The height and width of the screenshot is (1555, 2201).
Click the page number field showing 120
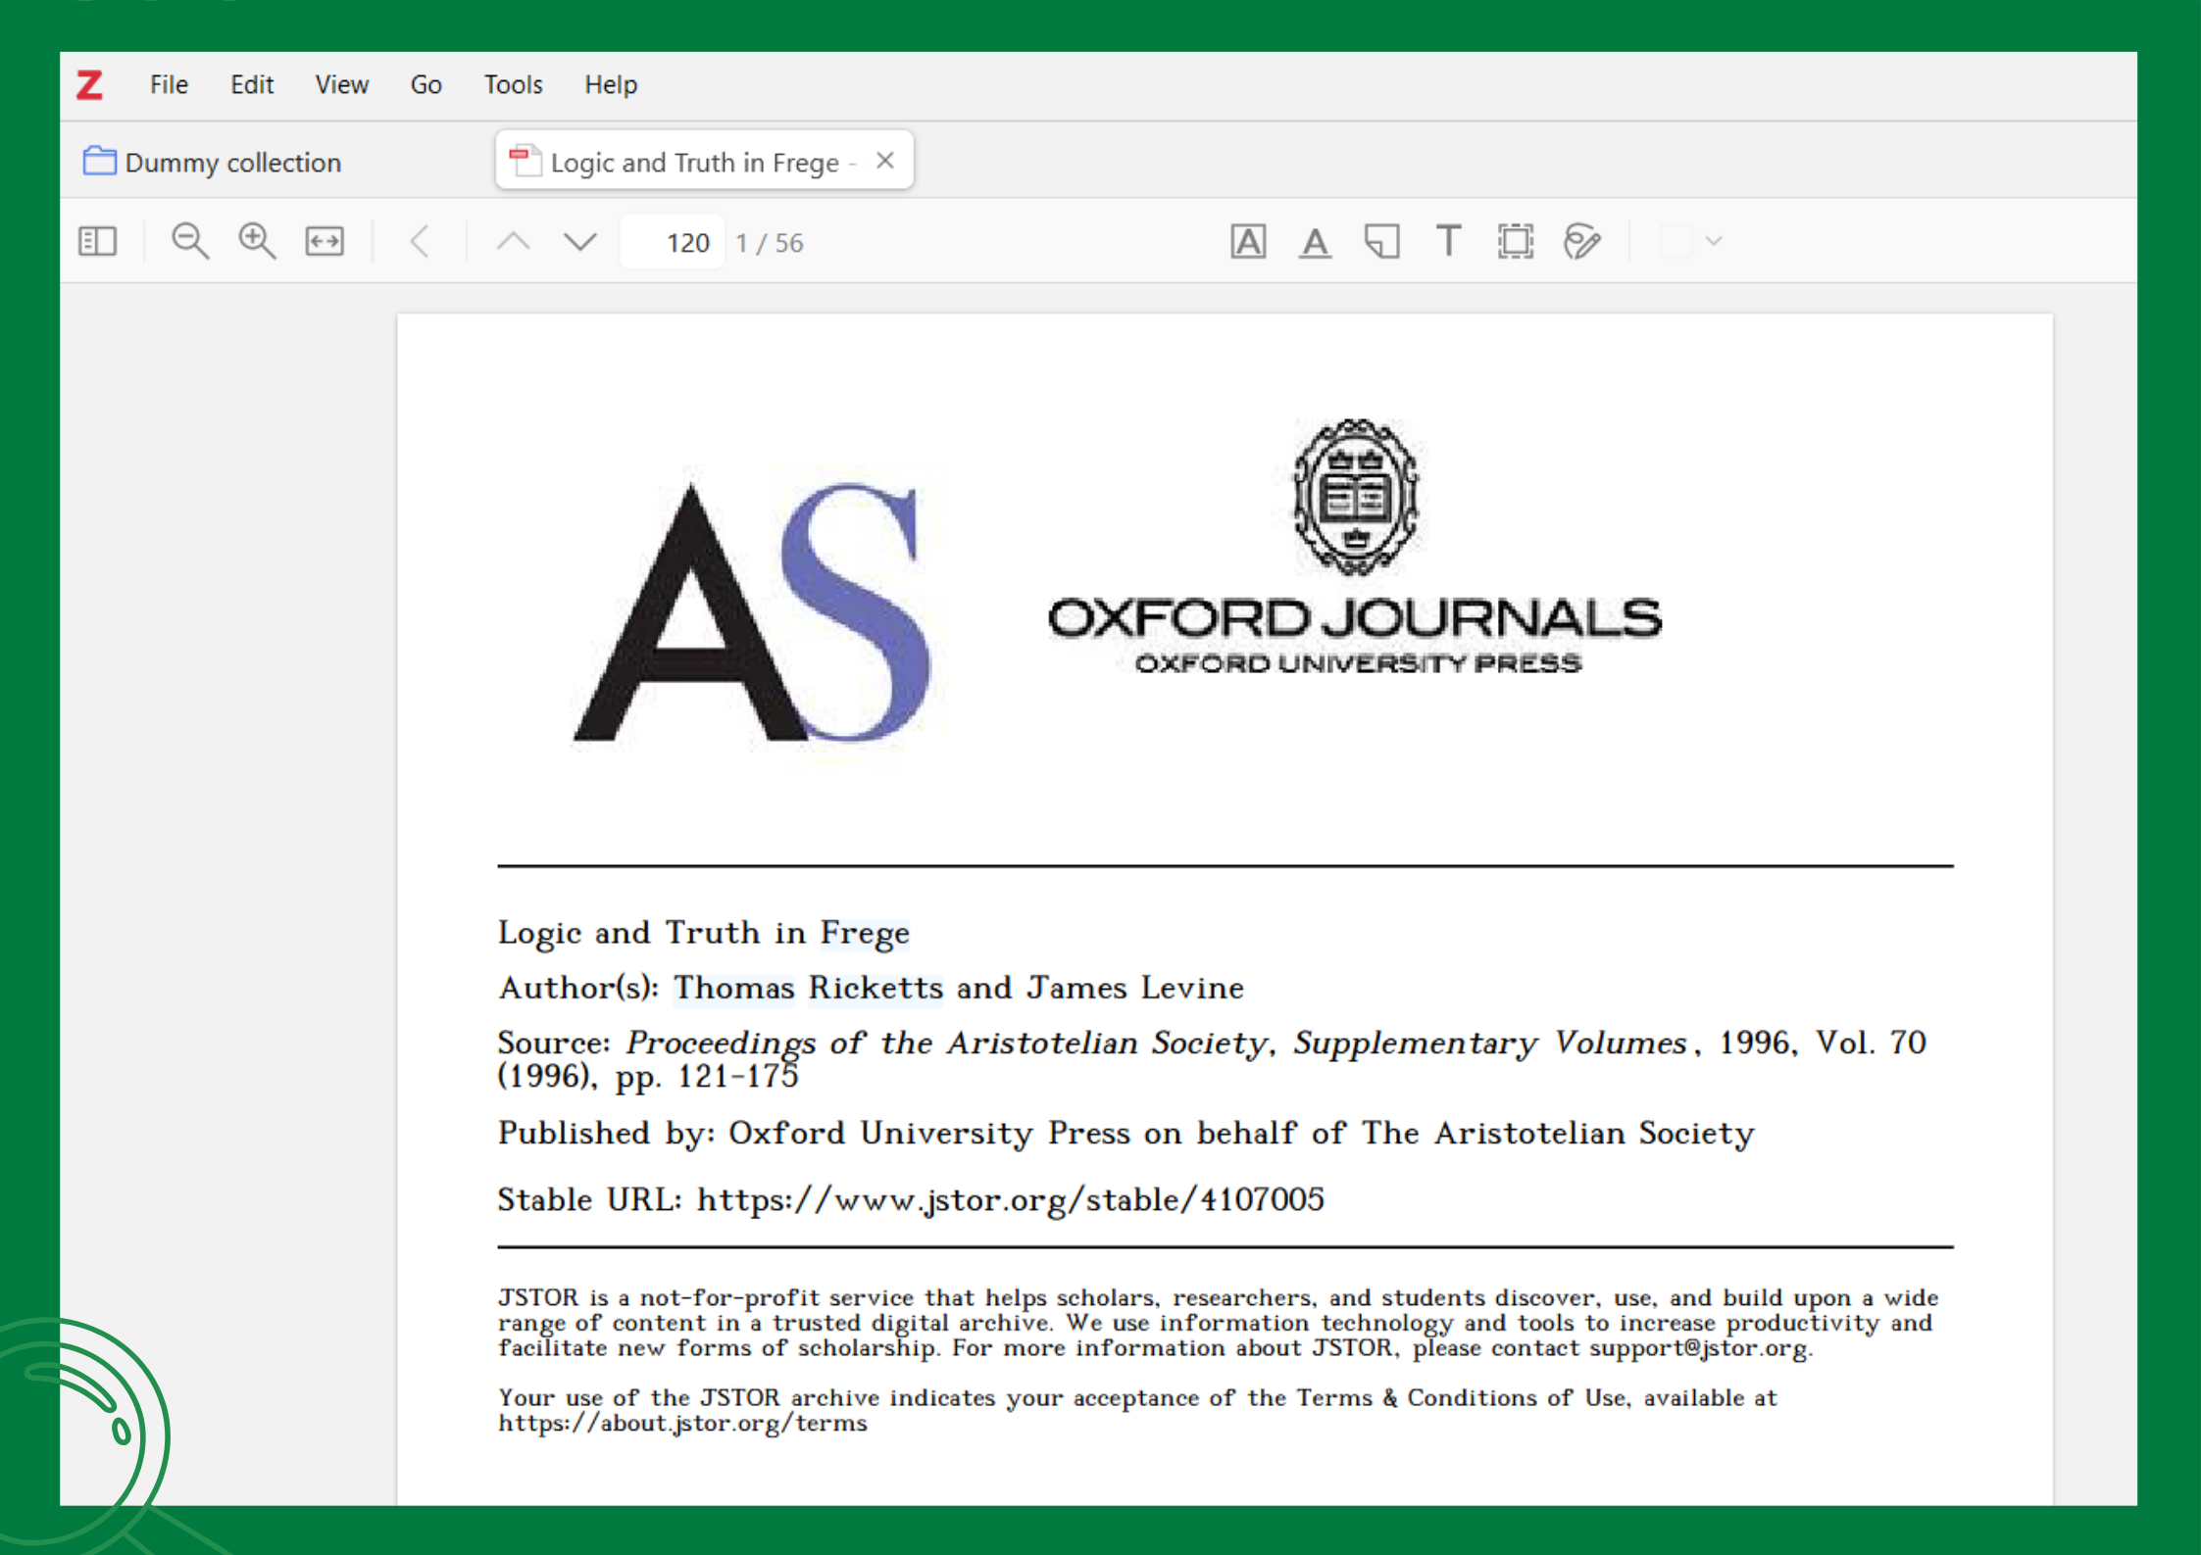click(x=673, y=242)
